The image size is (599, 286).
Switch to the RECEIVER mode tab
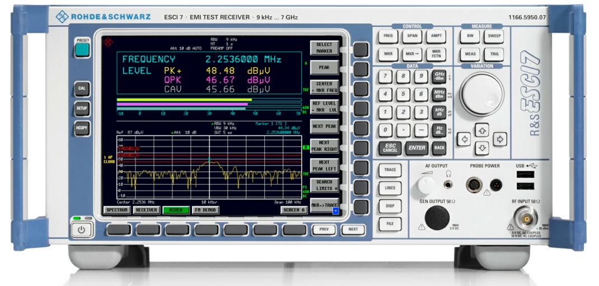146,210
